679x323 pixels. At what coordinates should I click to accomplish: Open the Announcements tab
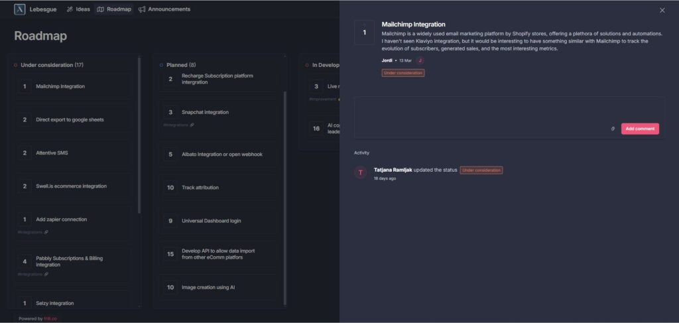click(164, 9)
